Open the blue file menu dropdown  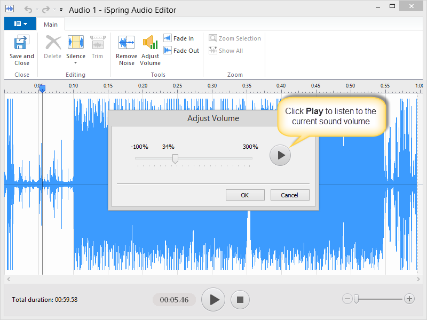coord(20,24)
